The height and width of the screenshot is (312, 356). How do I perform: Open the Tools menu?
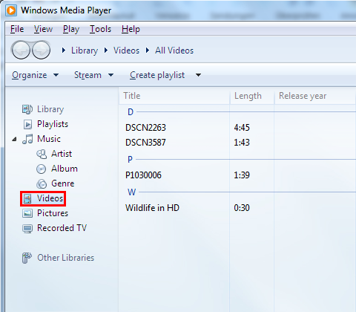tap(100, 29)
